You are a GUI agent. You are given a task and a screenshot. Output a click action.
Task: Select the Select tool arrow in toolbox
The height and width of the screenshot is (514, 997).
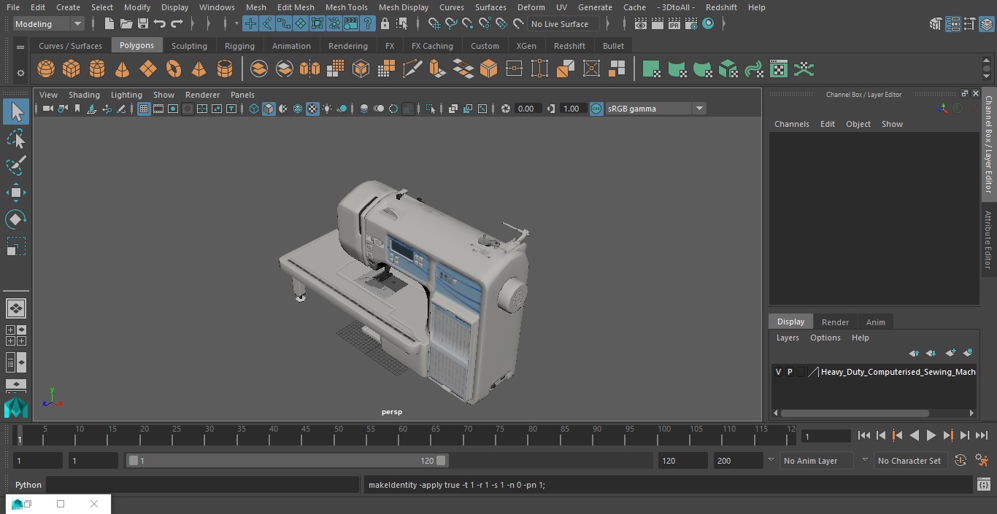click(16, 112)
